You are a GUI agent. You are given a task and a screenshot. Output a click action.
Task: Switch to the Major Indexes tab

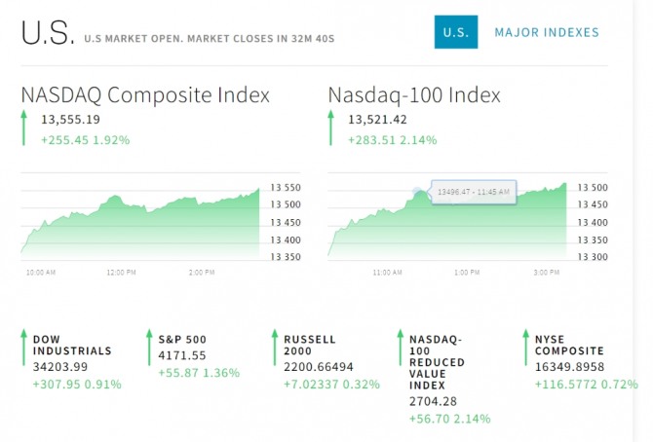tap(547, 32)
